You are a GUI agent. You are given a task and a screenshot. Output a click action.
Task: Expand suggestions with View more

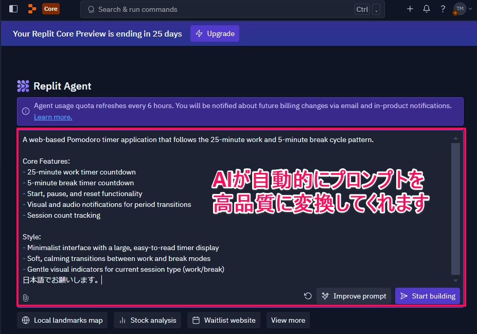pyautogui.click(x=288, y=320)
